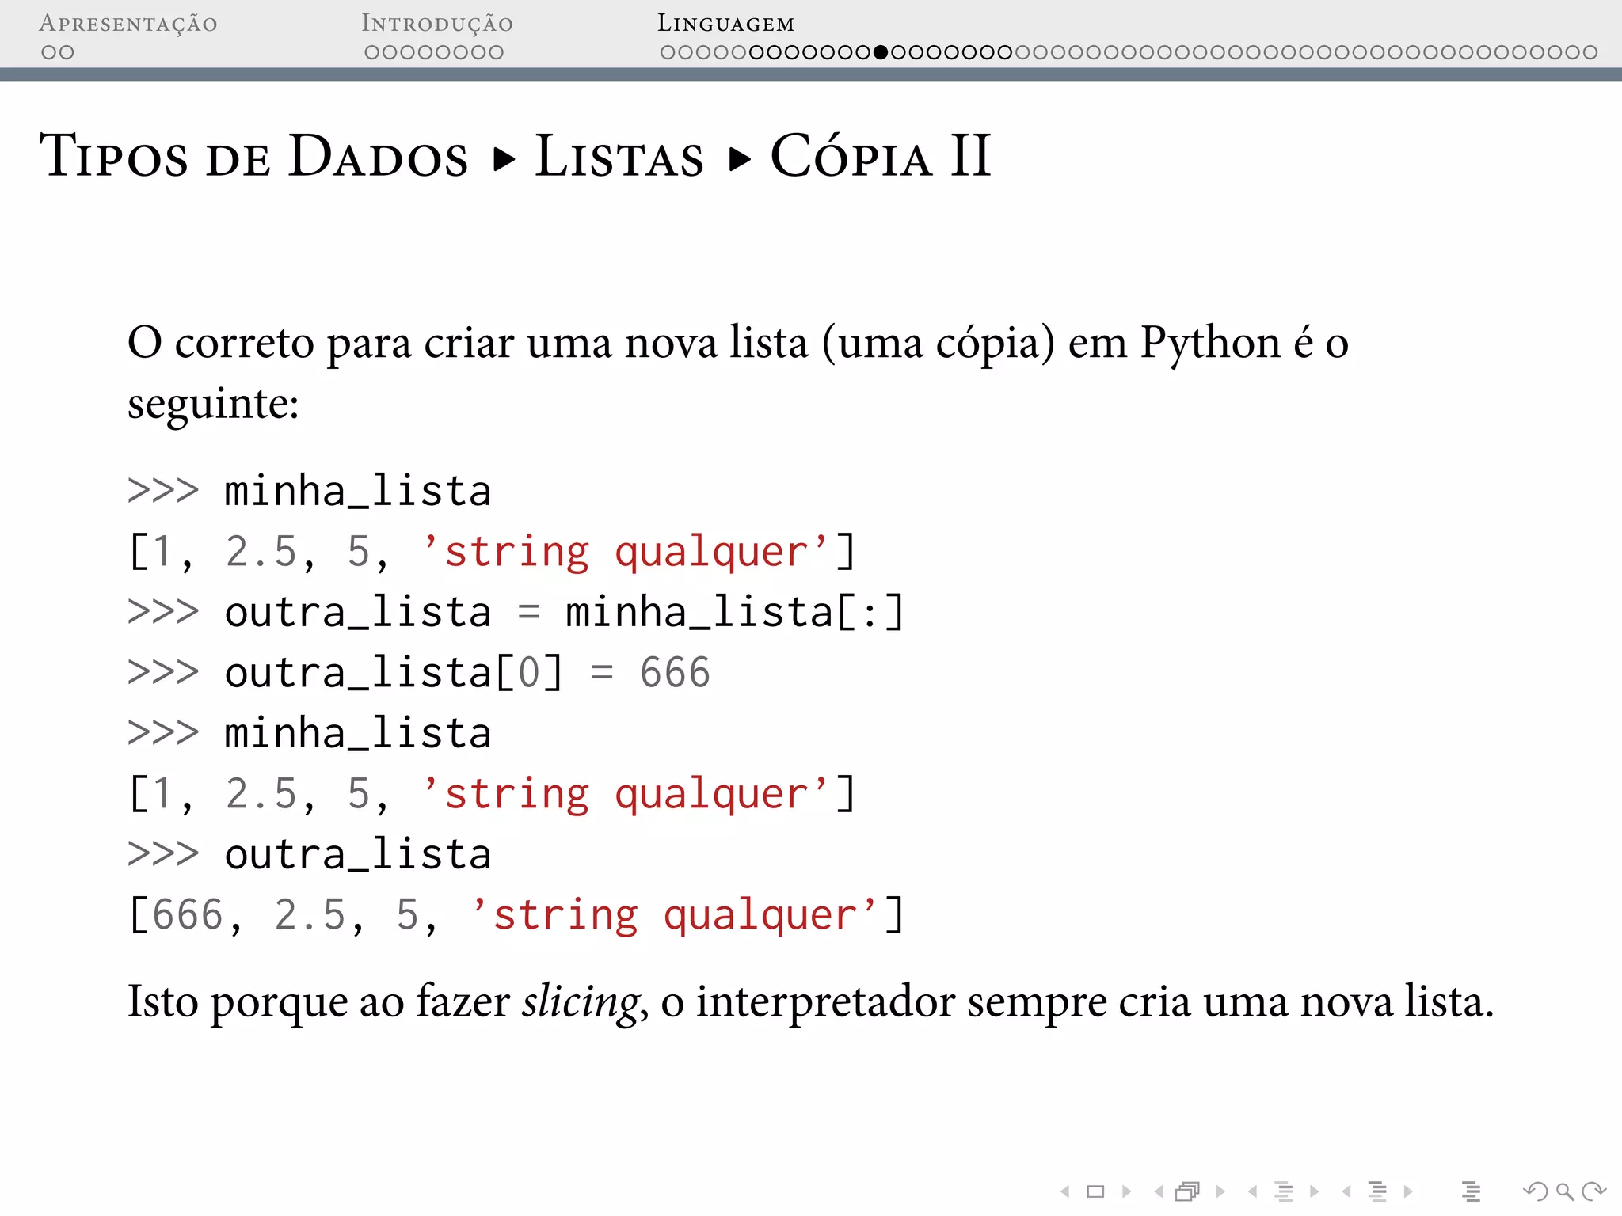Image resolution: width=1622 pixels, height=1216 pixels.
Task: Go to next frame arrow
Action: coord(1220,1191)
